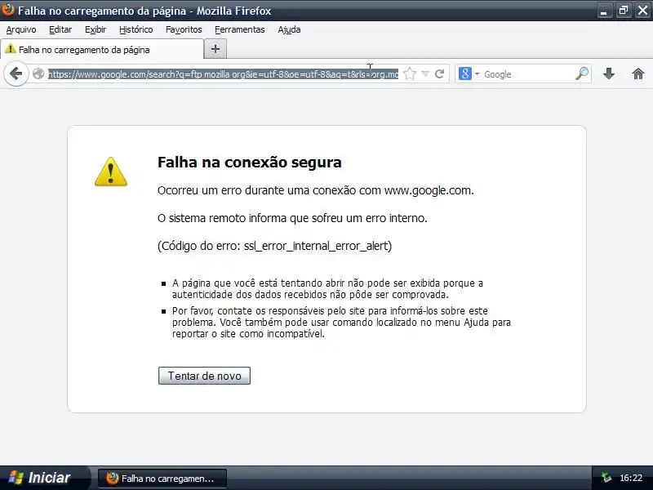Open the Histórico menu

coord(136,29)
